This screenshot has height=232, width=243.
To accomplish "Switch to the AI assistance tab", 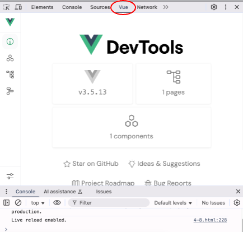I will [63, 192].
